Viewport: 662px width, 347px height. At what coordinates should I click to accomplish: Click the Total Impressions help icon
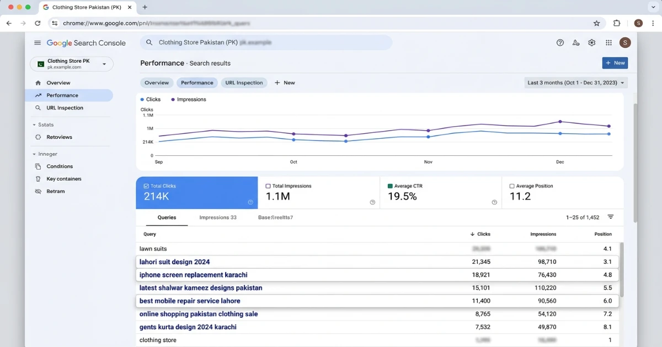372,202
